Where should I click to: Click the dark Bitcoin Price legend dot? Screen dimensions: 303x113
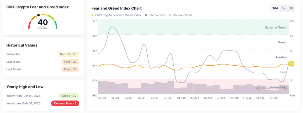click(146, 15)
